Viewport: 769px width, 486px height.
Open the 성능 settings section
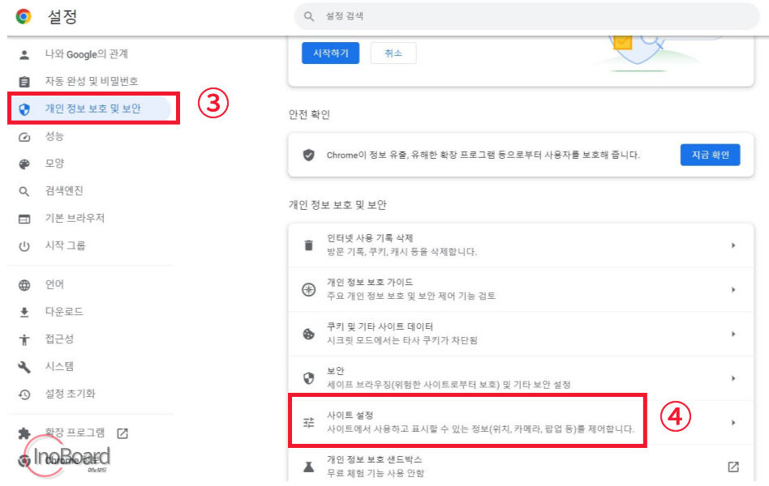pos(54,136)
